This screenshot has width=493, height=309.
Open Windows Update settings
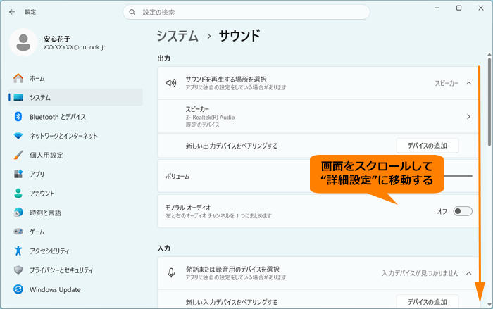[75, 289]
